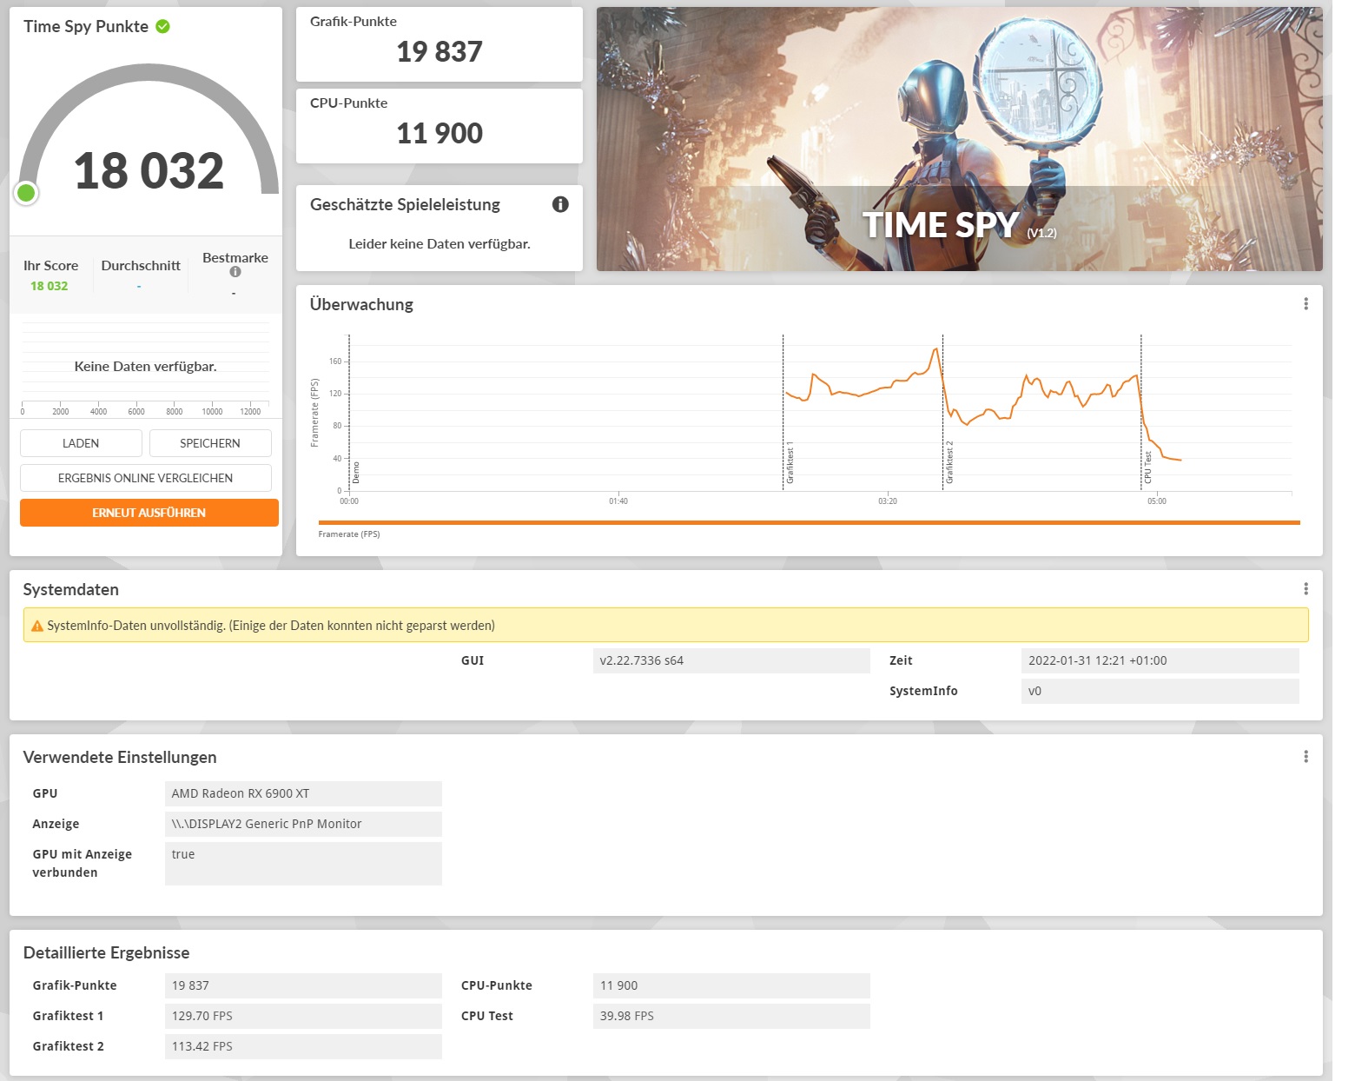Screen dimensions: 1355x1081
Task: Click the Detaillierte Ergebnisse heading
Action: [106, 953]
